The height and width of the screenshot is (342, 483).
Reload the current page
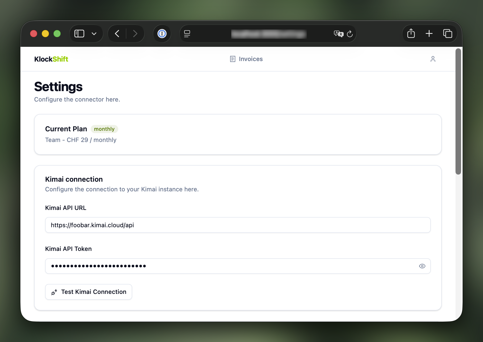coord(350,34)
